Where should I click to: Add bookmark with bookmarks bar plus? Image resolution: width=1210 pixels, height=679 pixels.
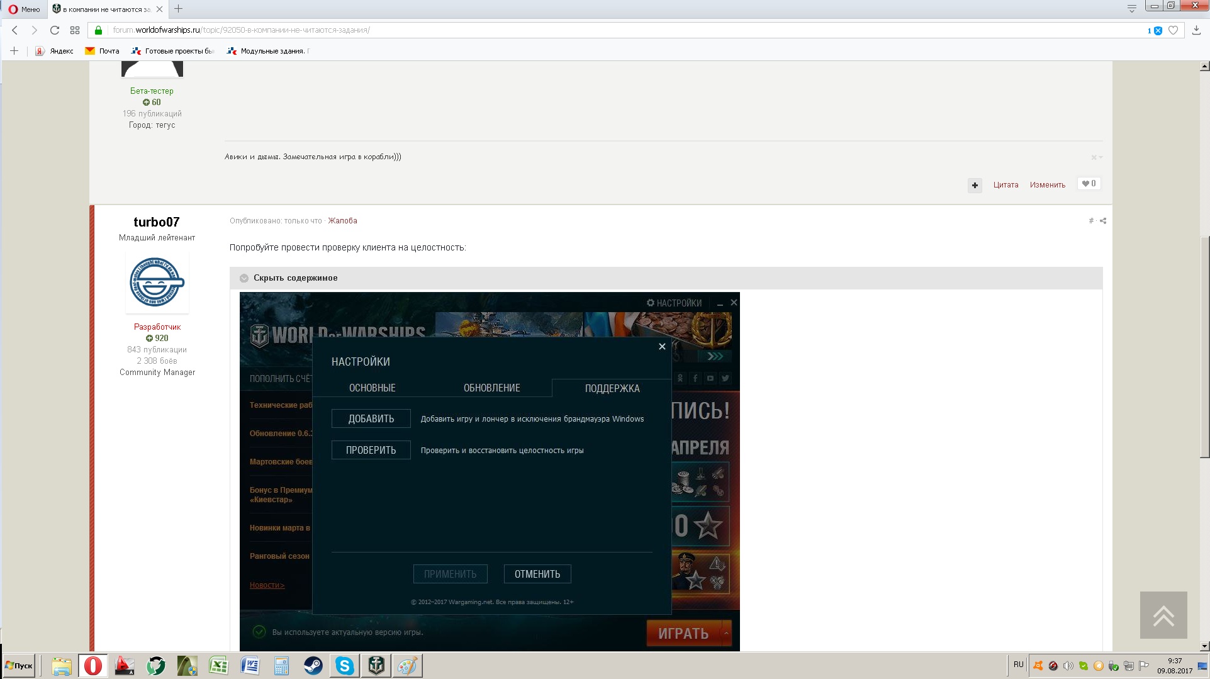(14, 51)
